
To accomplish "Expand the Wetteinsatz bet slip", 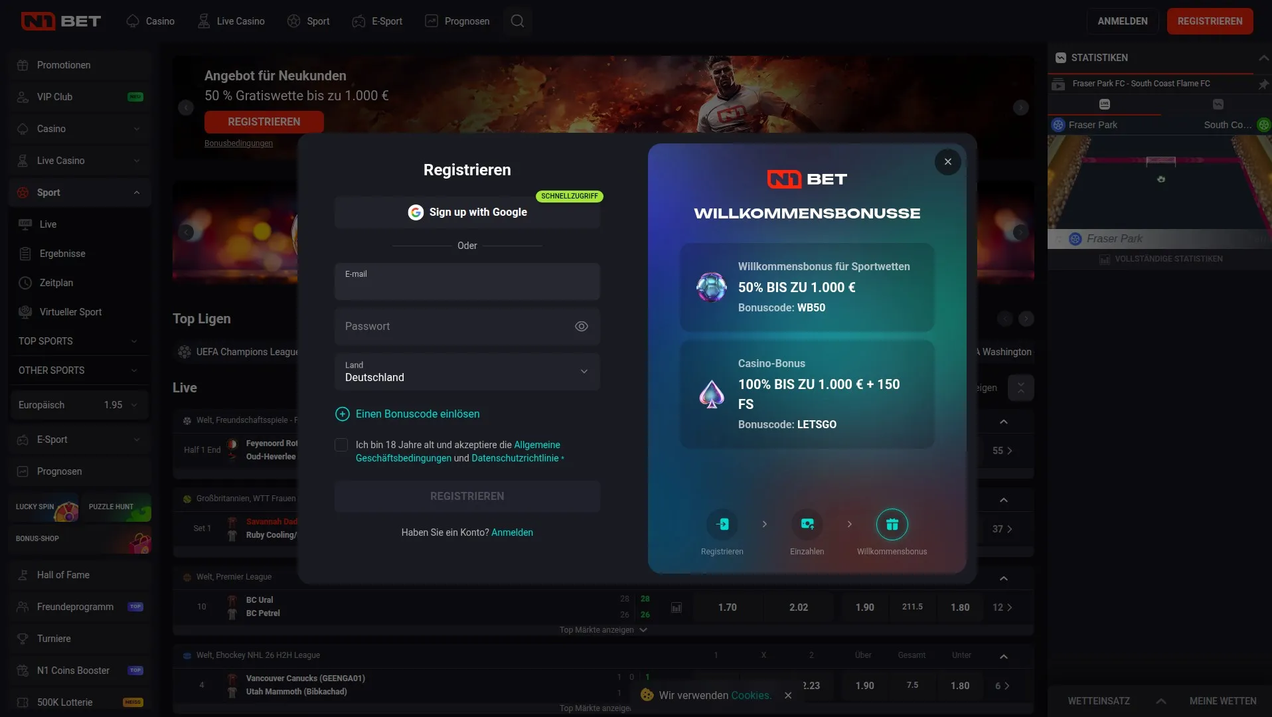I will pyautogui.click(x=1161, y=701).
